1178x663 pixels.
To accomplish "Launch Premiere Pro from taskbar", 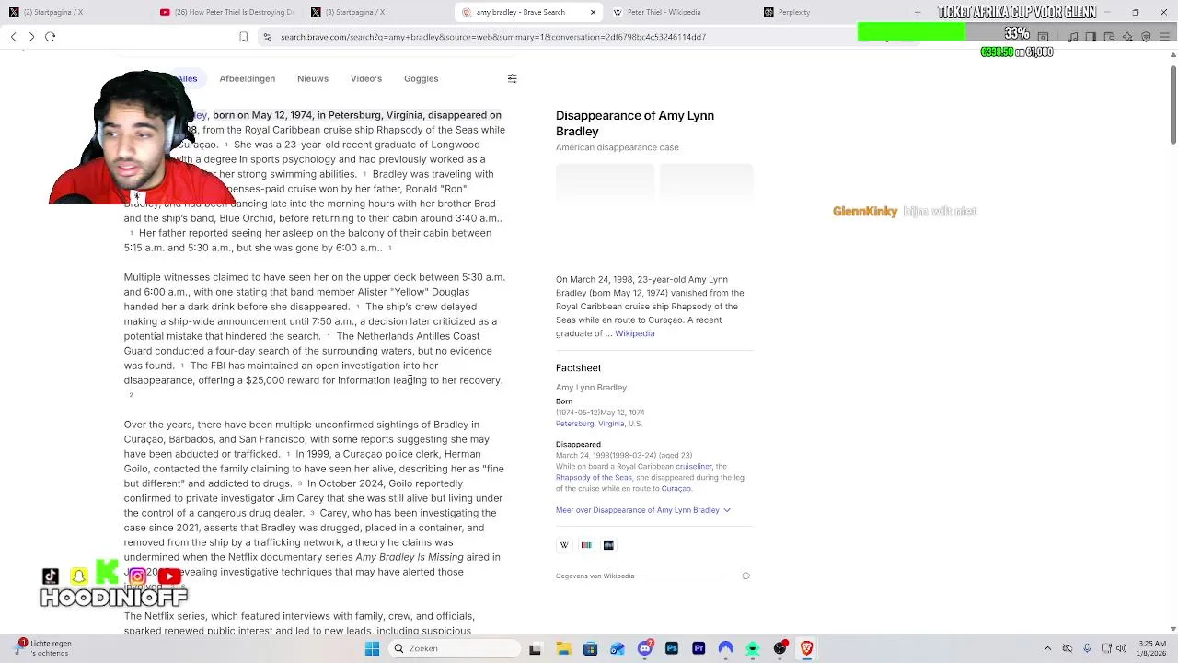I will click(699, 648).
